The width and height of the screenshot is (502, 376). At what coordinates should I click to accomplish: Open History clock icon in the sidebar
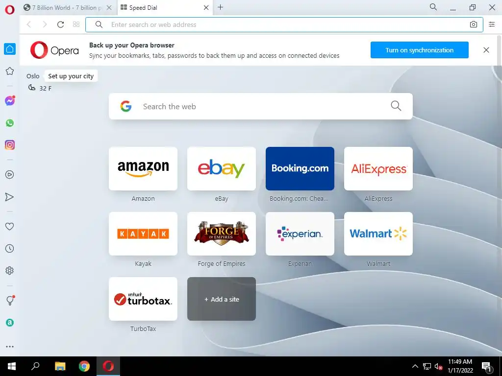click(x=10, y=248)
